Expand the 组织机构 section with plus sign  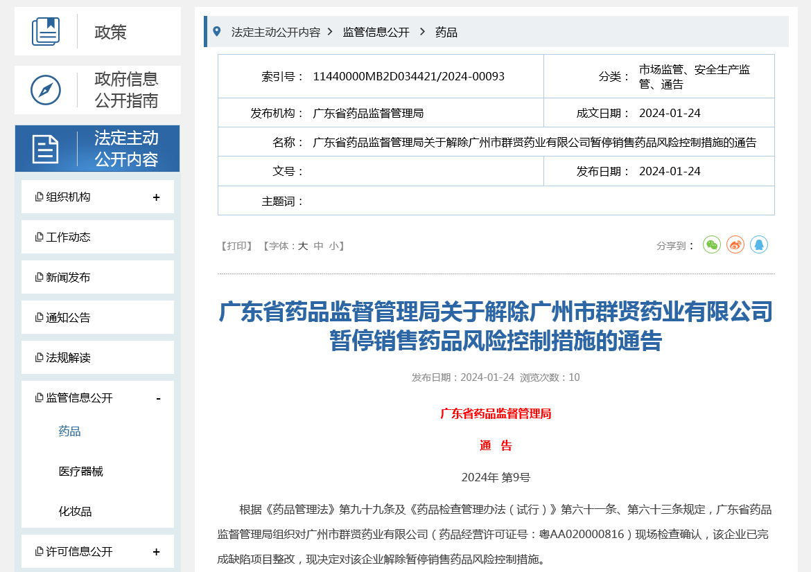point(156,197)
